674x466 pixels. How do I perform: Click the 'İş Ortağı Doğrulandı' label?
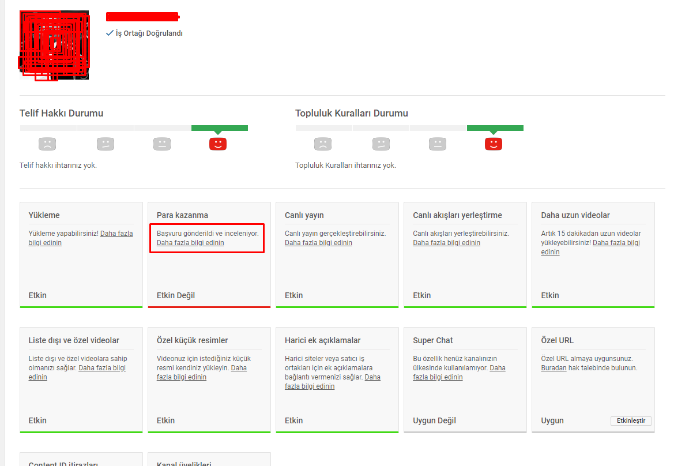[x=149, y=33]
